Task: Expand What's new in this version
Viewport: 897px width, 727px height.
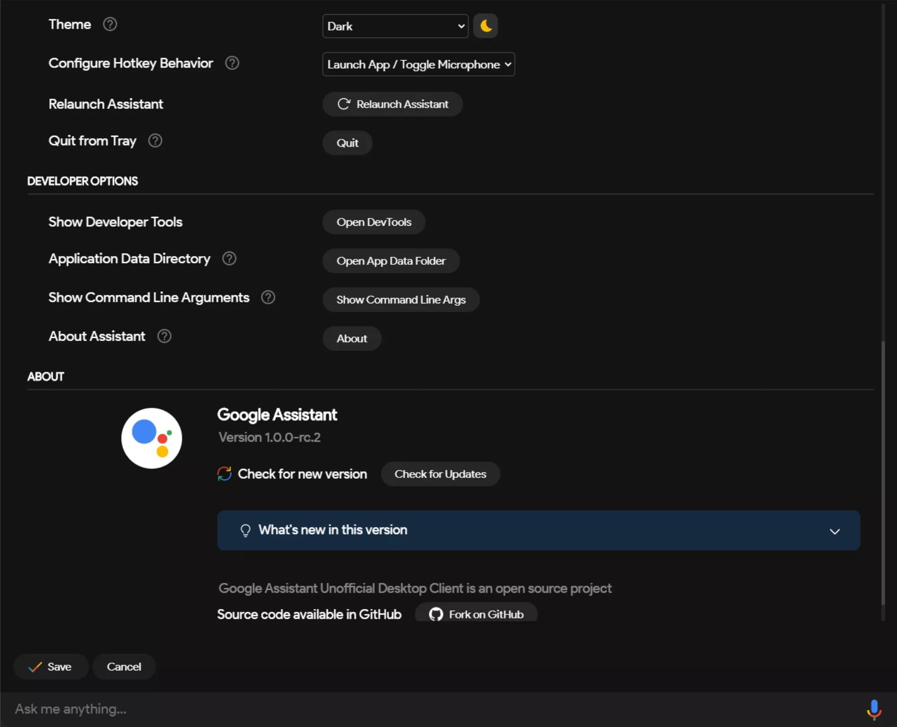Action: (538, 530)
